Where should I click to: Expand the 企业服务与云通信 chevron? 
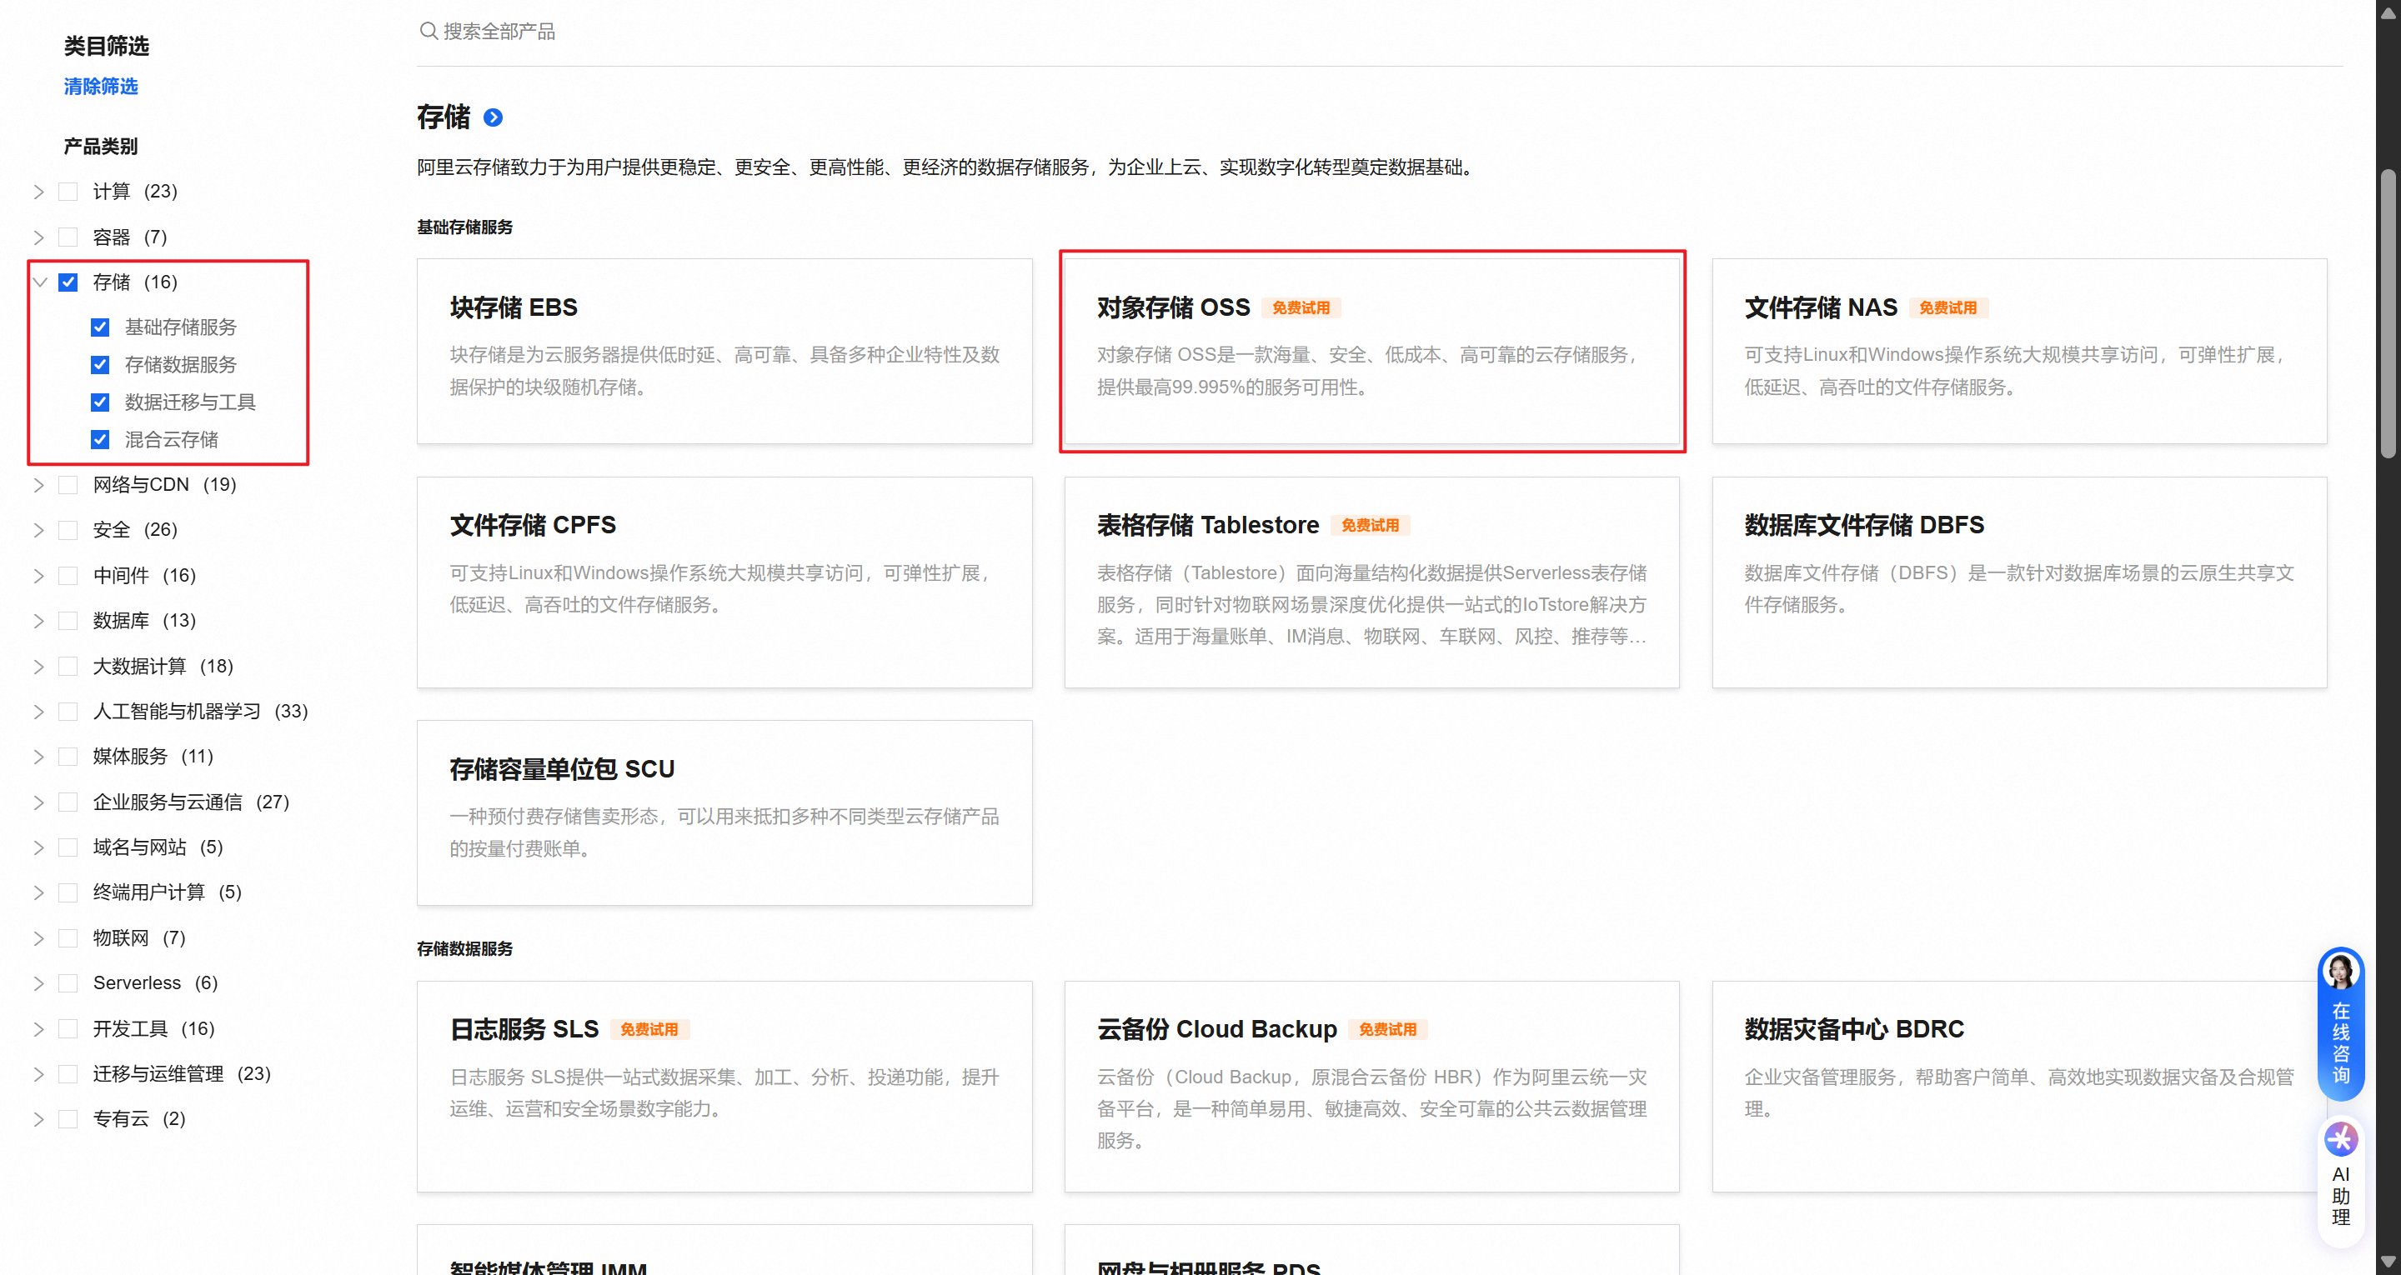[39, 802]
